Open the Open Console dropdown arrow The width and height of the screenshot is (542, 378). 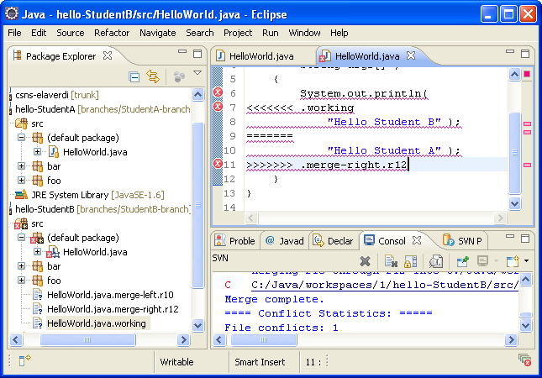[x=525, y=261]
